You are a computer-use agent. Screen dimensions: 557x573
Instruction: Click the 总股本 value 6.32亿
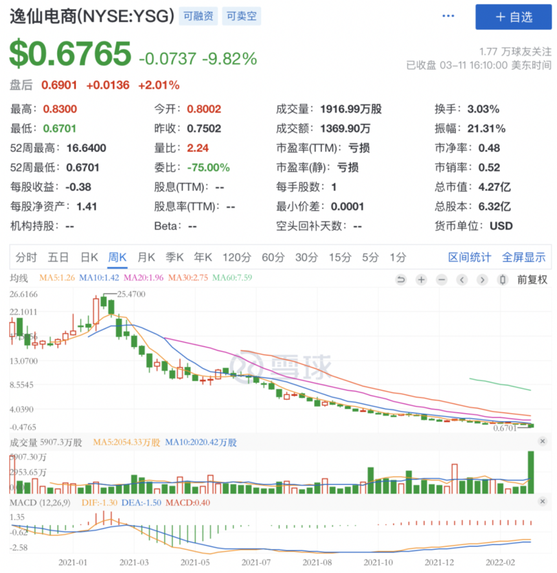tap(495, 207)
